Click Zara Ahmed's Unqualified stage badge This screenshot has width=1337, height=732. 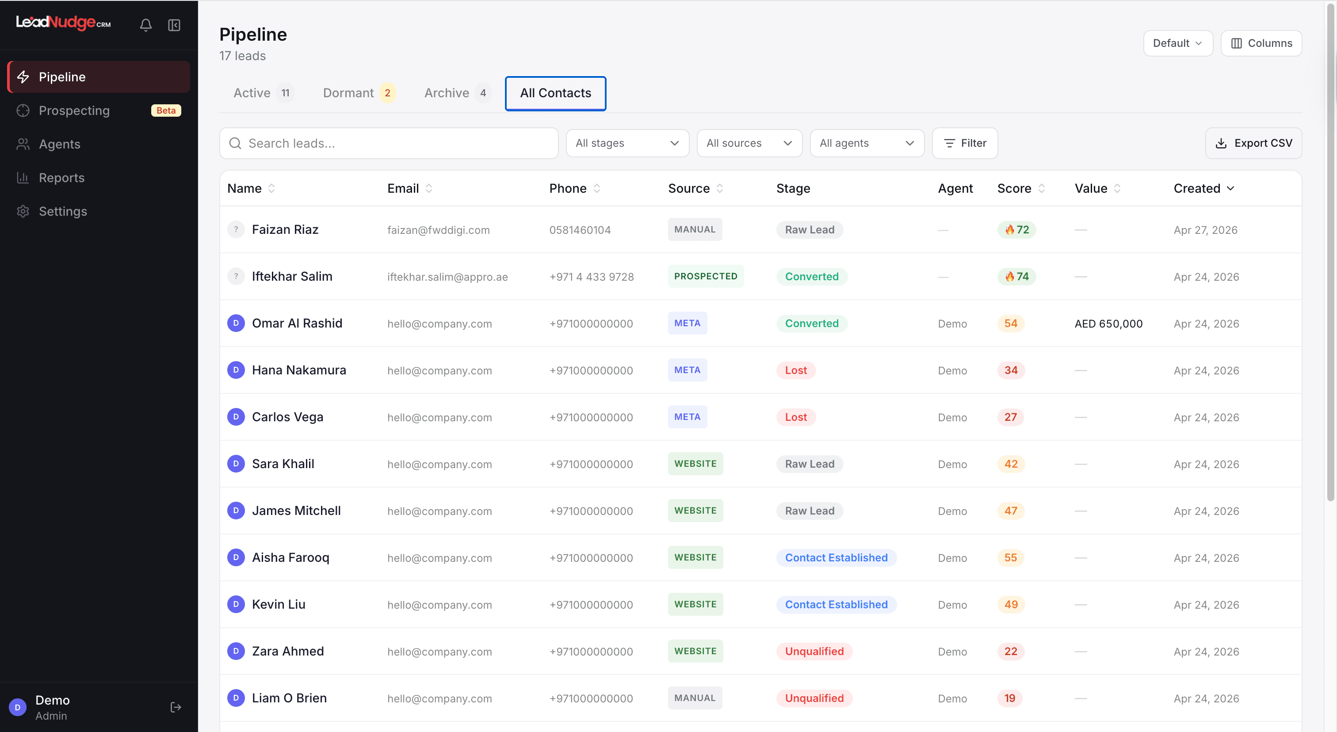click(814, 652)
